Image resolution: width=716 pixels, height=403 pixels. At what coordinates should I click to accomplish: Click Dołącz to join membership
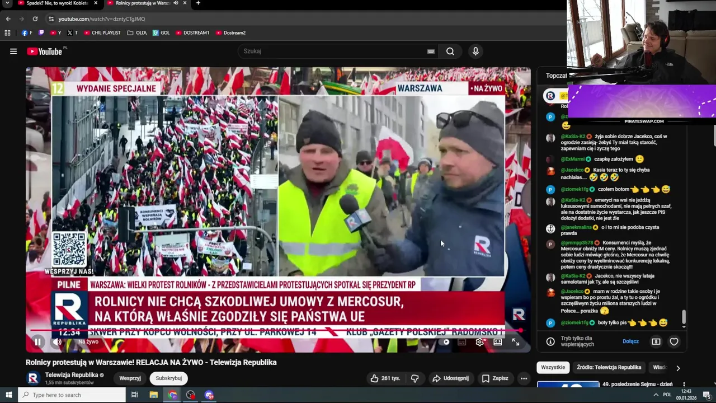[x=630, y=341]
